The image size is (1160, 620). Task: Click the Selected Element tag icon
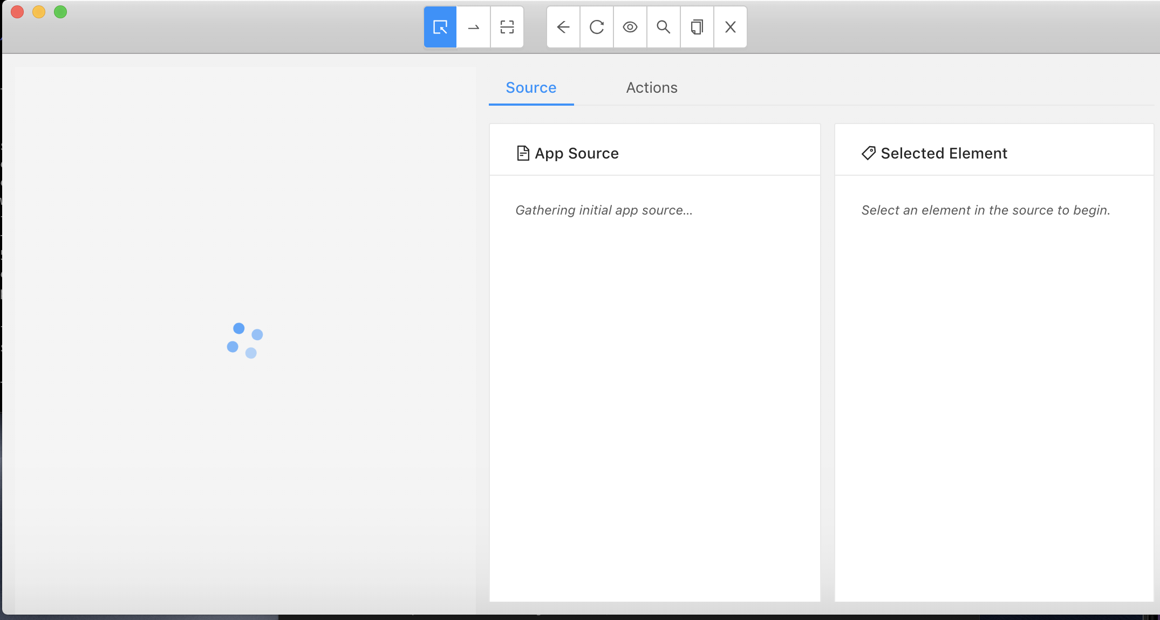coord(869,153)
